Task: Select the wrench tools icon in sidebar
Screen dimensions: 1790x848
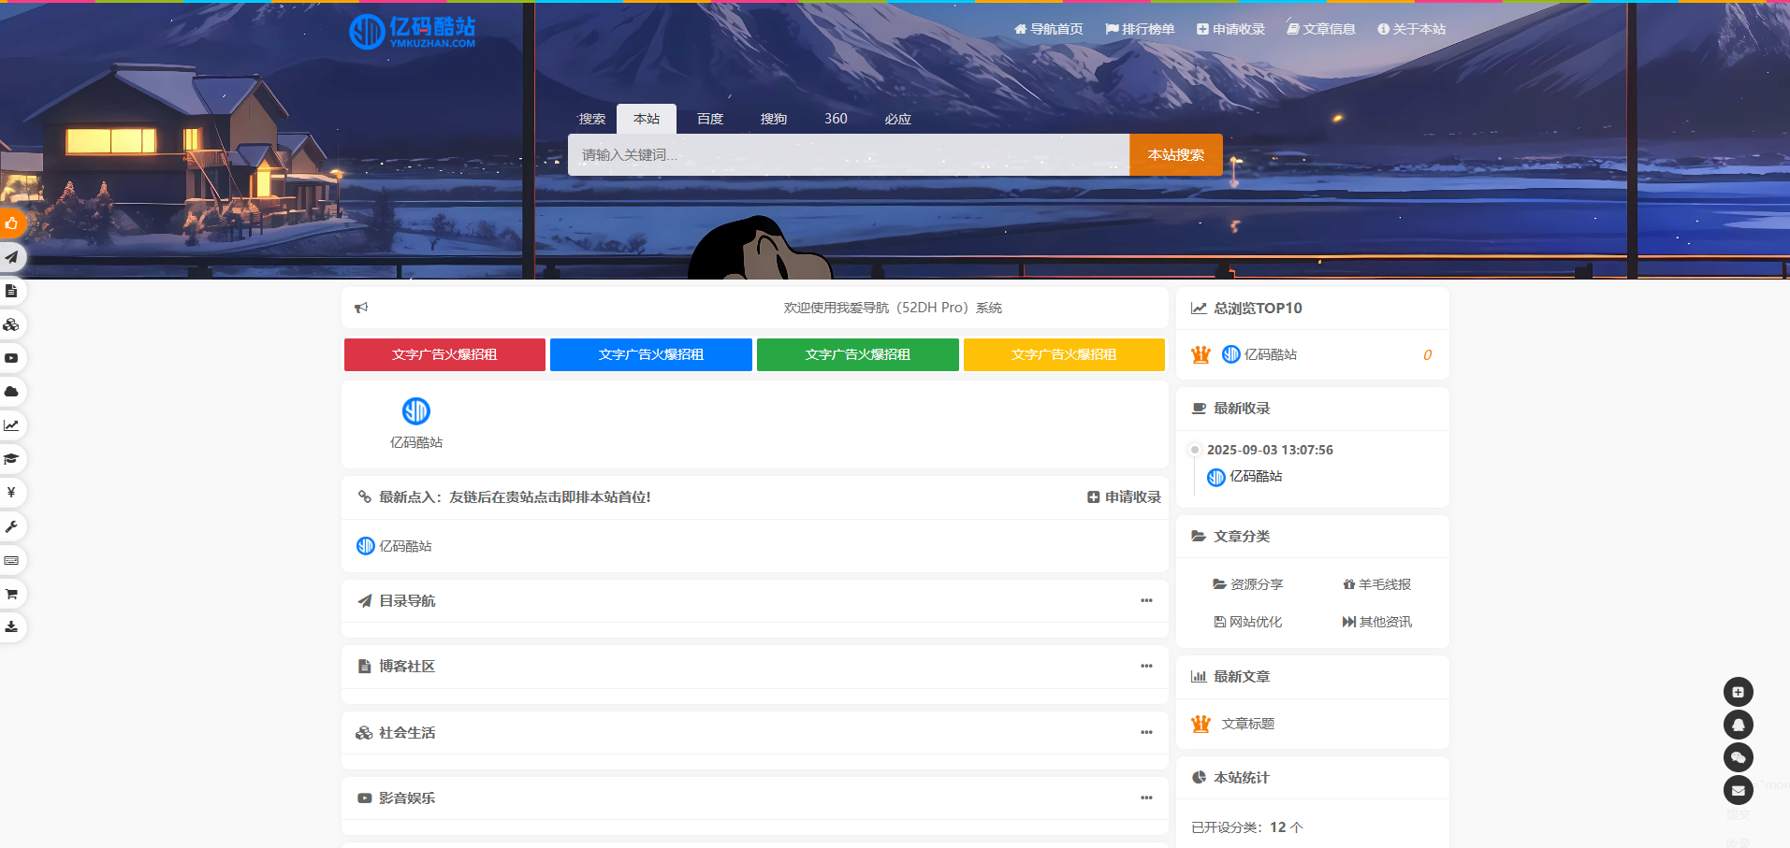Action: coord(12,526)
